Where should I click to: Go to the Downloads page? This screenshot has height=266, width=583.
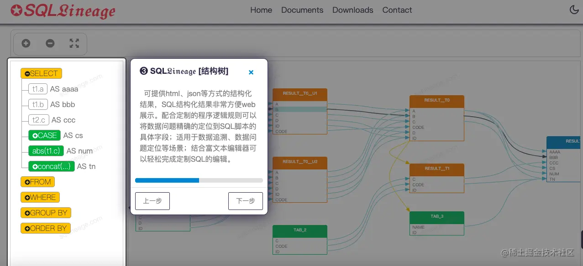352,10
